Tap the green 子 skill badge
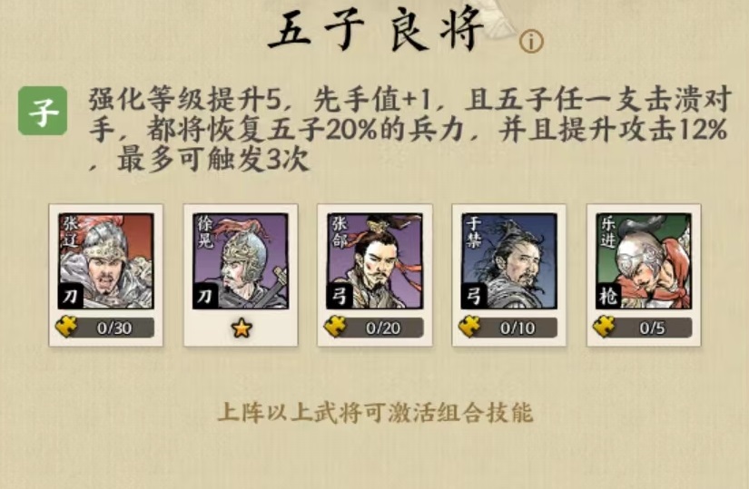Image resolution: width=749 pixels, height=489 pixels. [43, 111]
